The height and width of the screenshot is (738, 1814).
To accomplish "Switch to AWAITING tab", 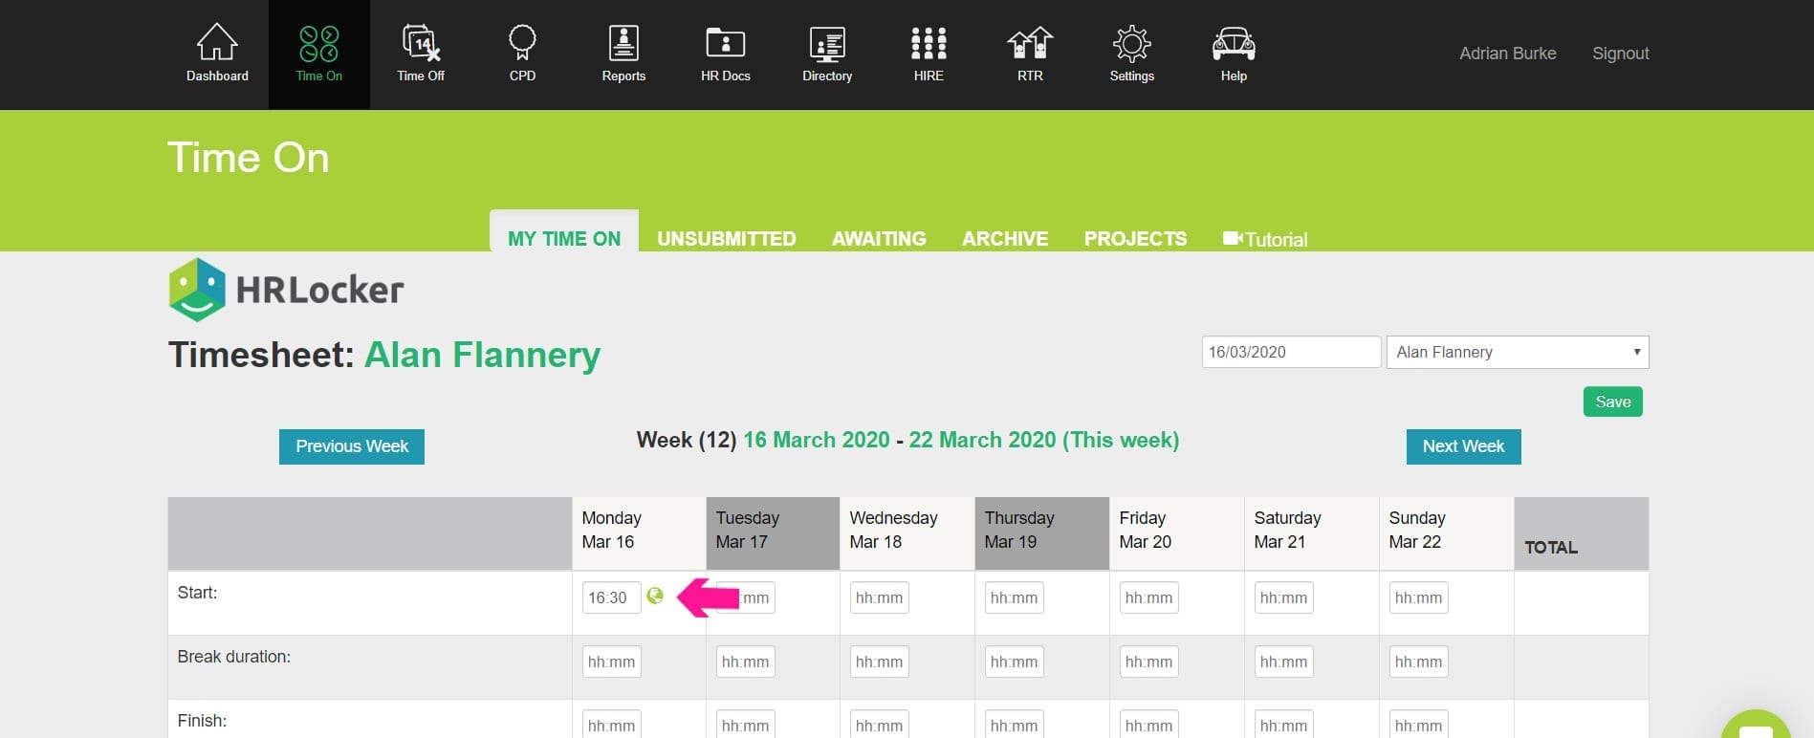I will (x=879, y=239).
